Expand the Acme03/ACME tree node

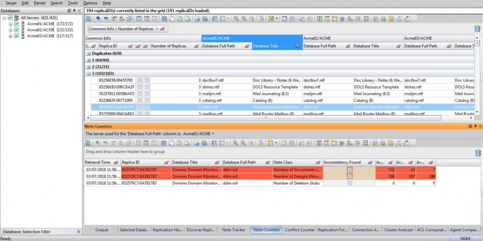(x=11, y=35)
